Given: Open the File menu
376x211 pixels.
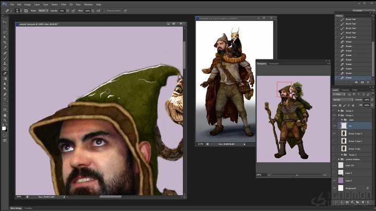Looking at the screenshot, I should [x=12, y=5].
